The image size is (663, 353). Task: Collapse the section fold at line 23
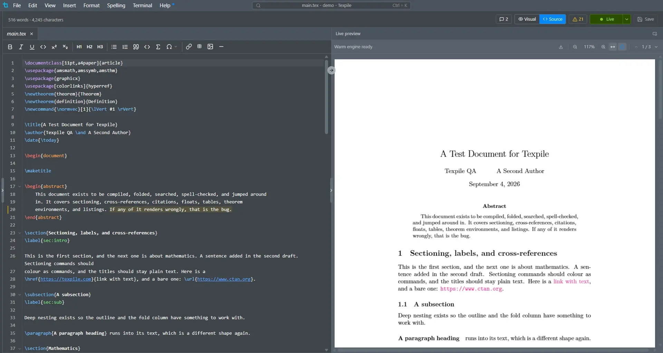pos(20,233)
